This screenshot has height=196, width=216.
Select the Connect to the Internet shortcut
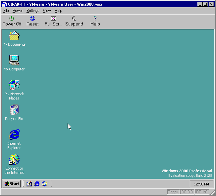(14, 160)
